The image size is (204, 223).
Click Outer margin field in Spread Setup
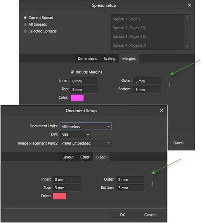147,81
